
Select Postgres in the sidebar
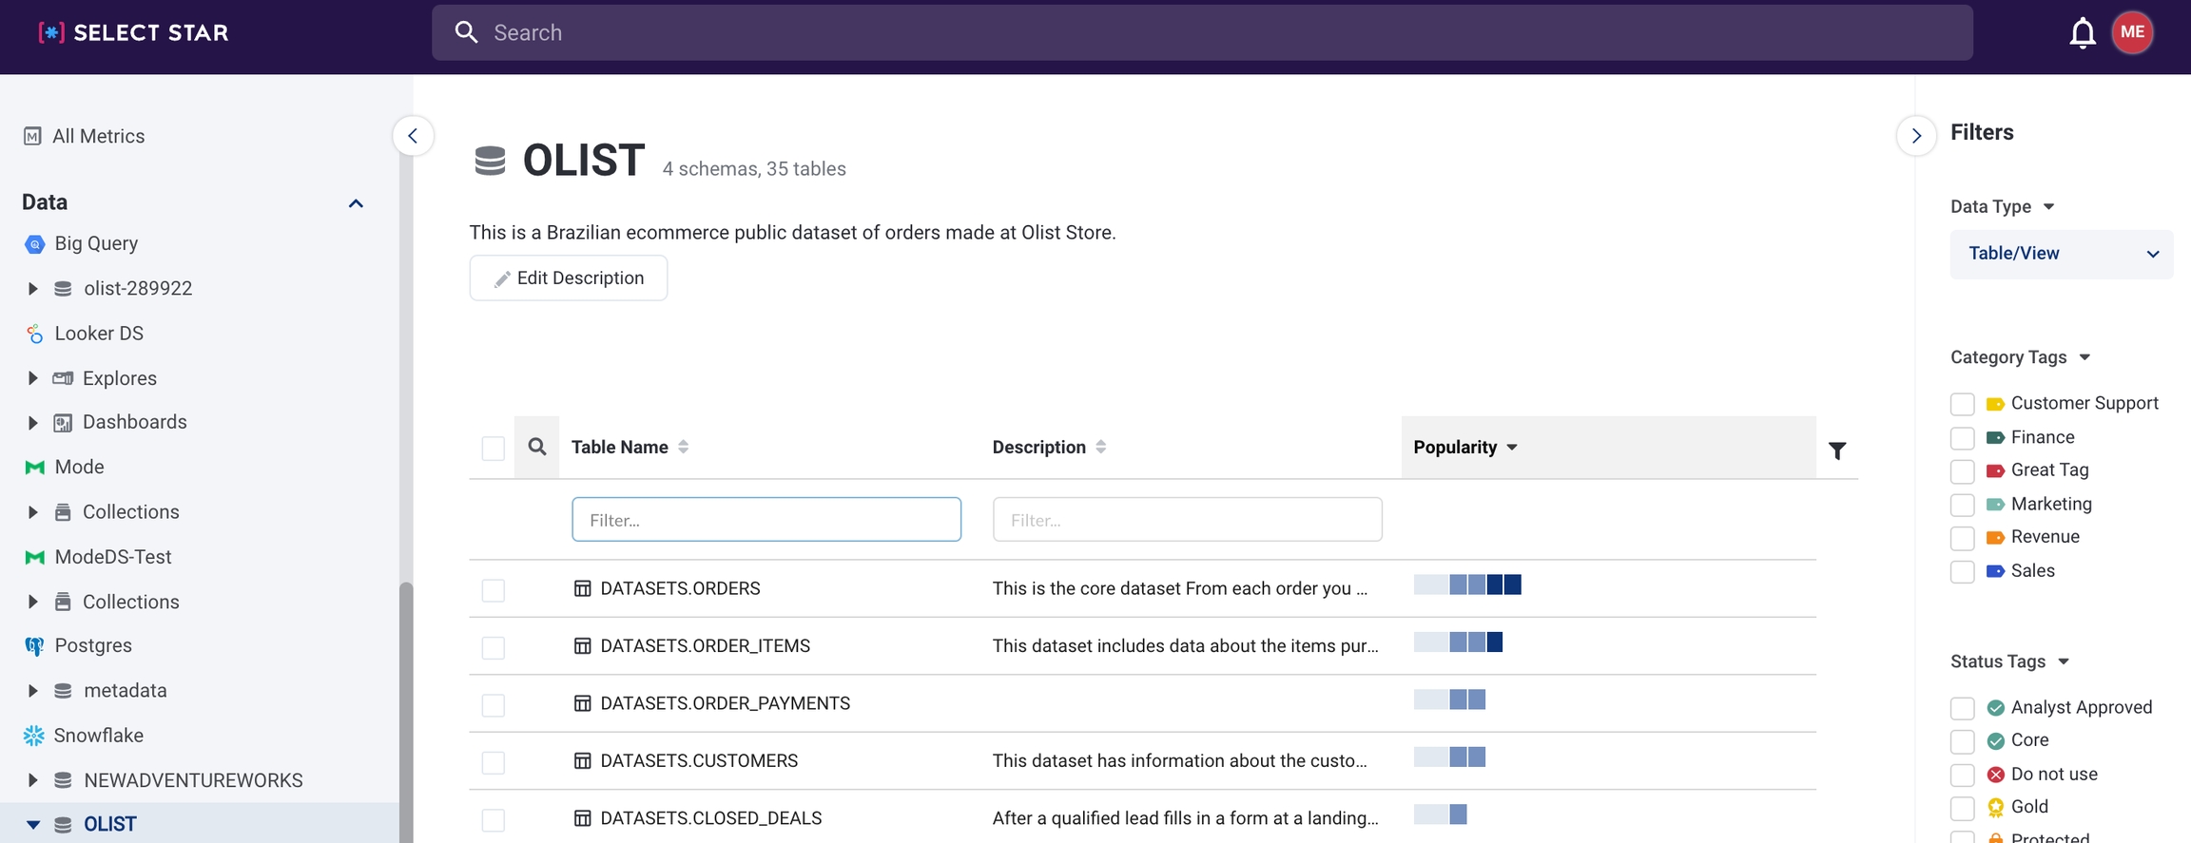pyautogui.click(x=93, y=645)
